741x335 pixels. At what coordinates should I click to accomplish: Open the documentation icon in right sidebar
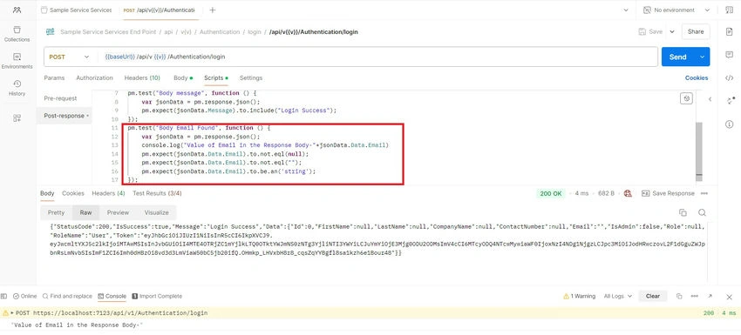pos(729,31)
